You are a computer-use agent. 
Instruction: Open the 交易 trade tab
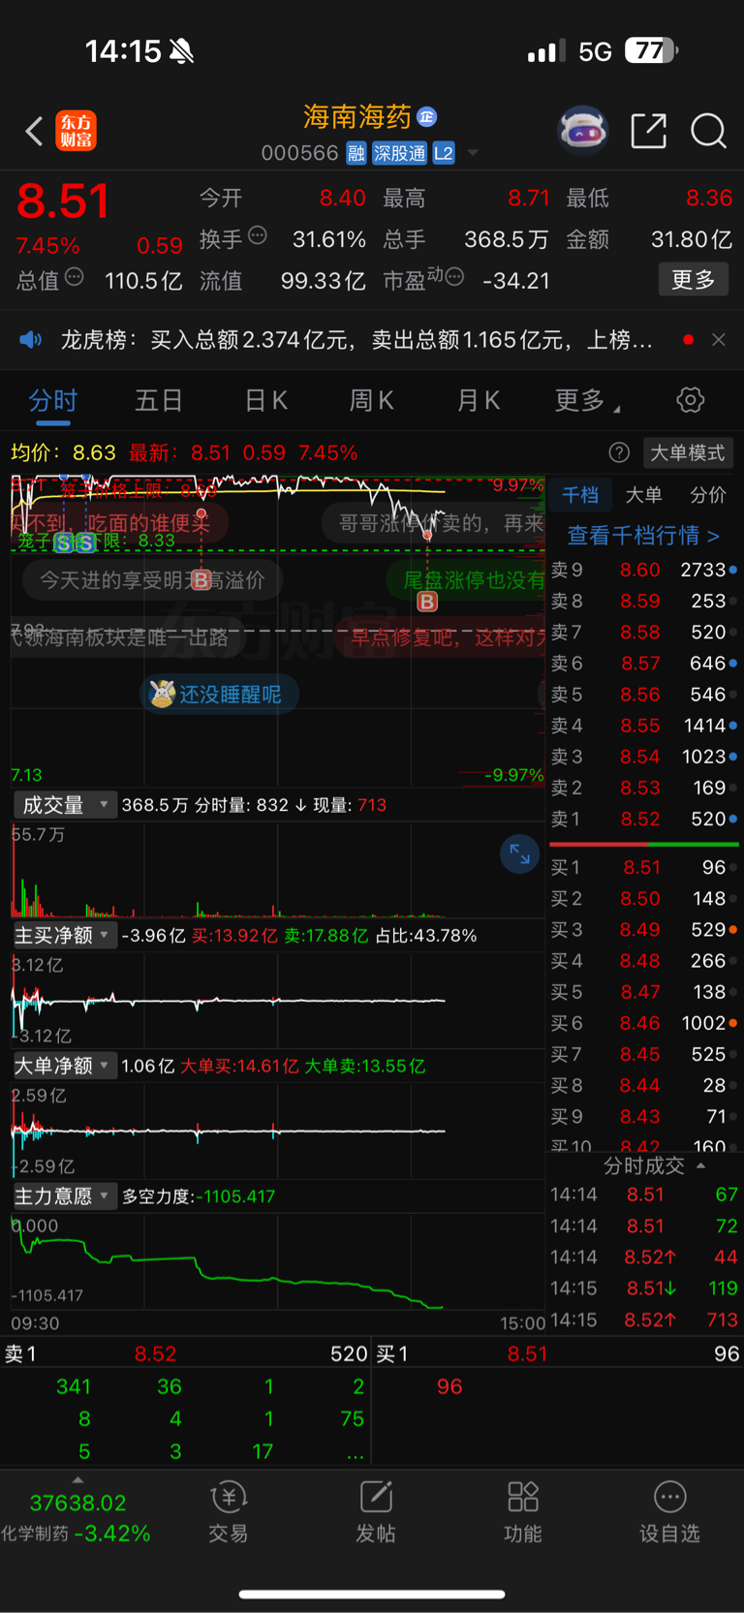coord(229,1511)
